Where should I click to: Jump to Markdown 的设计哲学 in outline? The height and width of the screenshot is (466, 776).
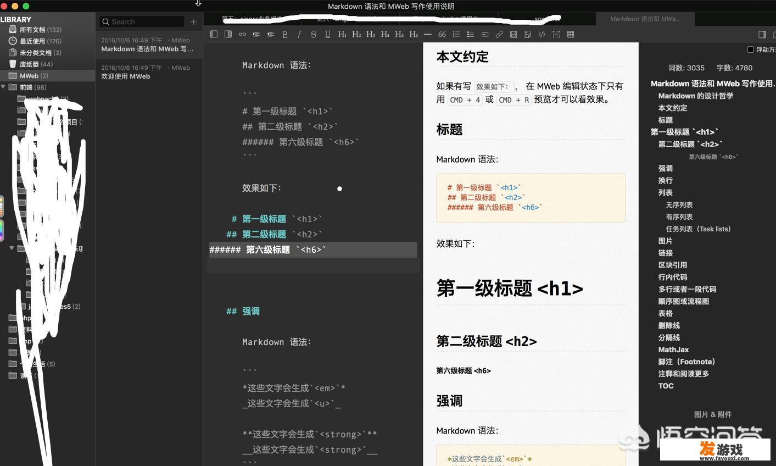point(695,96)
